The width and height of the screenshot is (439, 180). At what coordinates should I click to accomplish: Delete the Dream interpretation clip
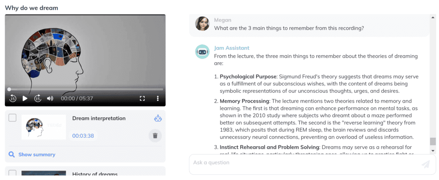pos(155,136)
